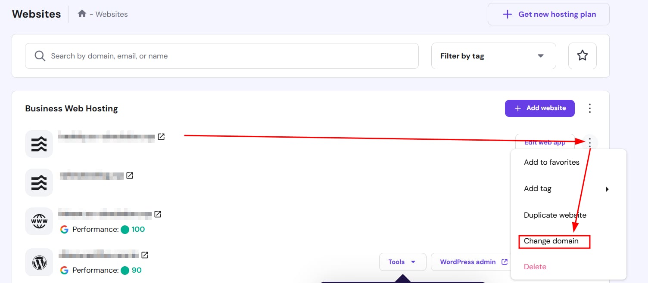Open external link icon of www website
The height and width of the screenshot is (283, 648).
pos(158,214)
